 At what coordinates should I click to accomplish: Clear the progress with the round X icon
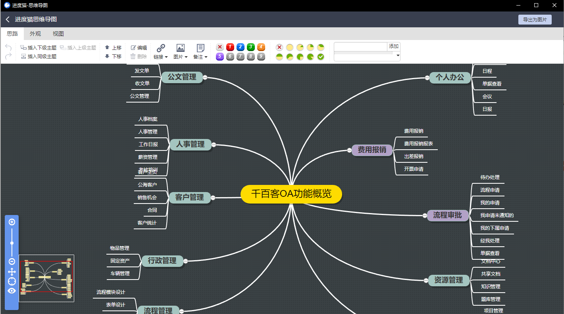coord(279,48)
